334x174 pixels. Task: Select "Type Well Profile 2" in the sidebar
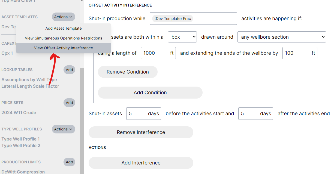[x=20, y=145]
